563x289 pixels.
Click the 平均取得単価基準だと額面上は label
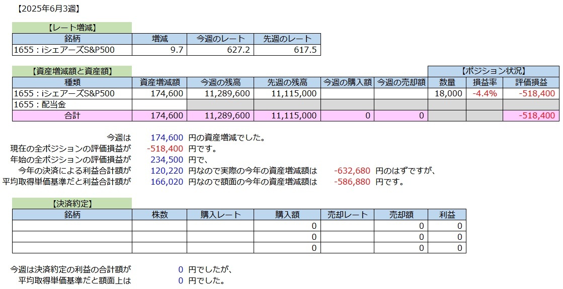click(x=74, y=280)
